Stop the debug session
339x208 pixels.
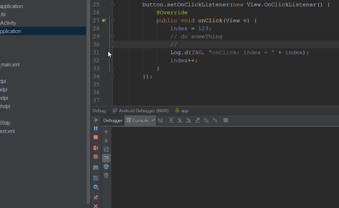[x=96, y=137]
